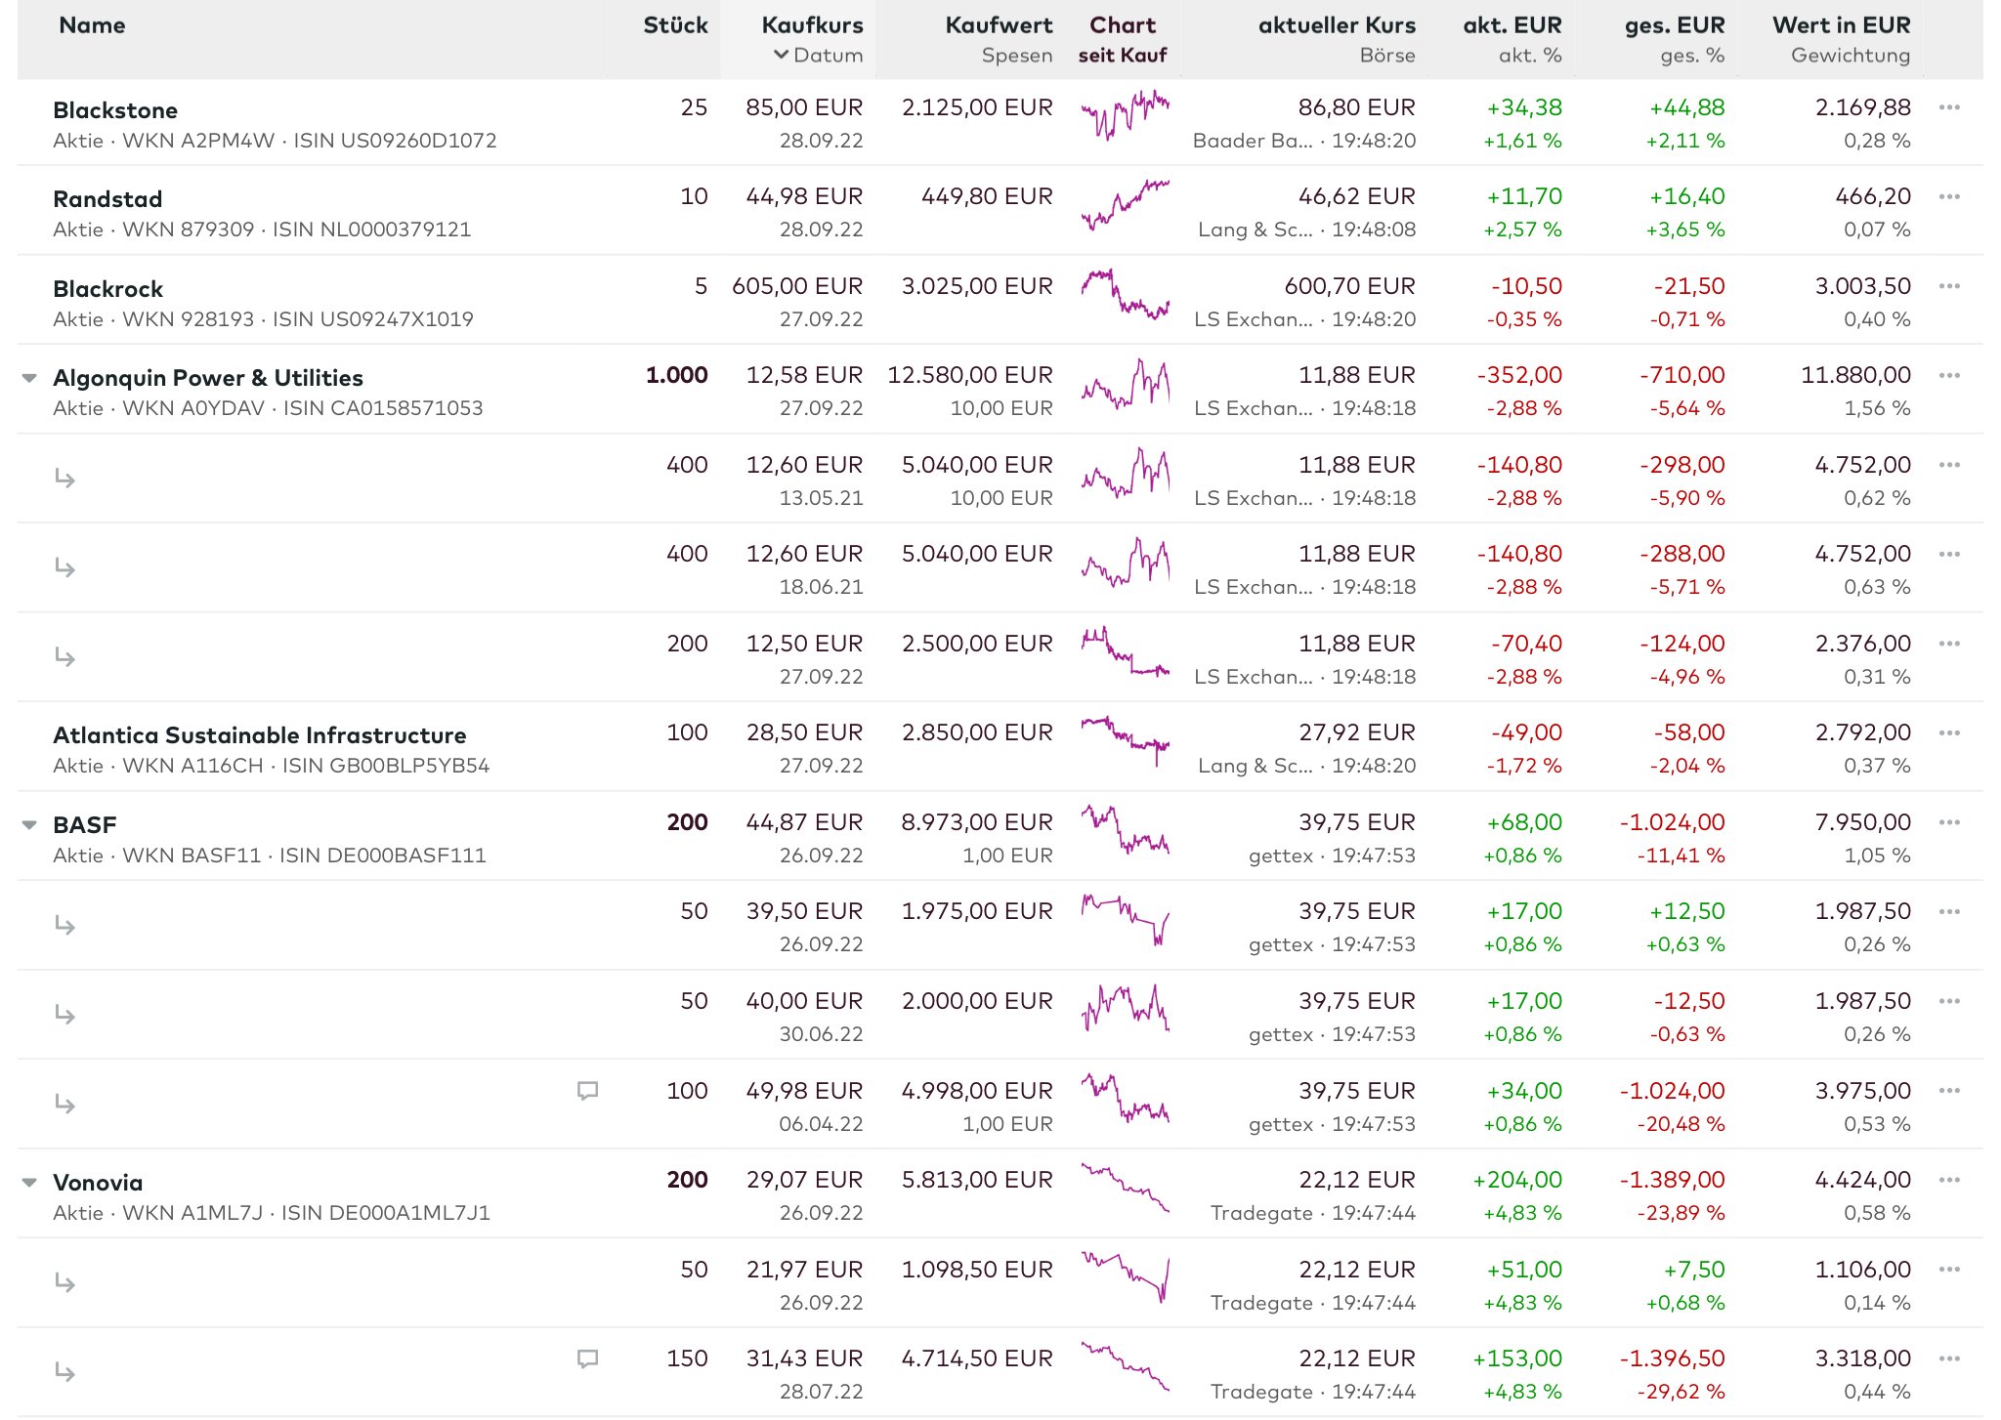Open the Blackstone stock name link
The width and height of the screenshot is (2001, 1420).
[x=115, y=110]
